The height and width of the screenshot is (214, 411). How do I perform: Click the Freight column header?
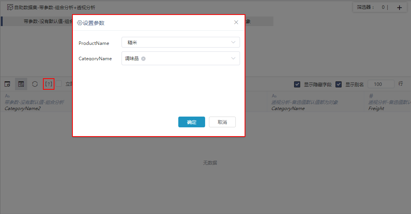tap(387, 102)
